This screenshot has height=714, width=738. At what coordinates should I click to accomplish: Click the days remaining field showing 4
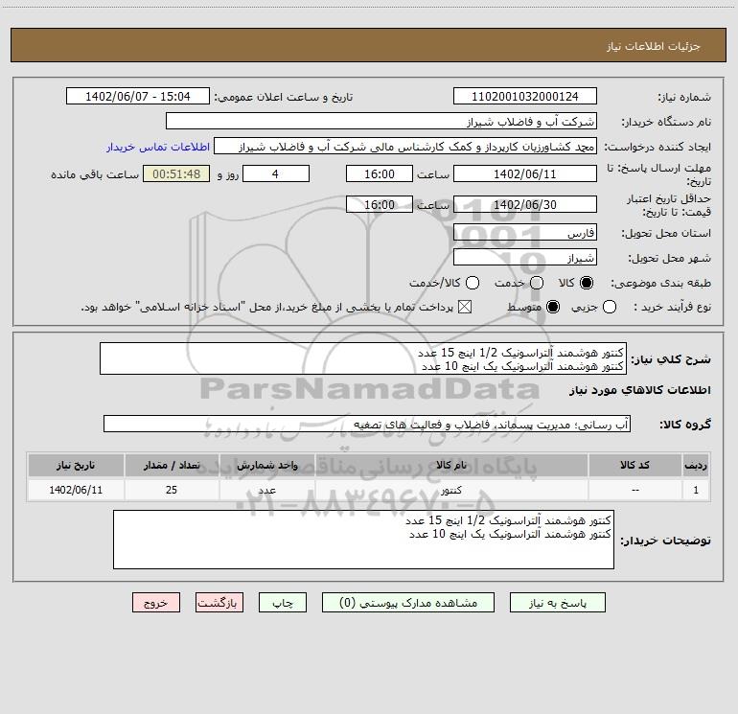click(276, 173)
